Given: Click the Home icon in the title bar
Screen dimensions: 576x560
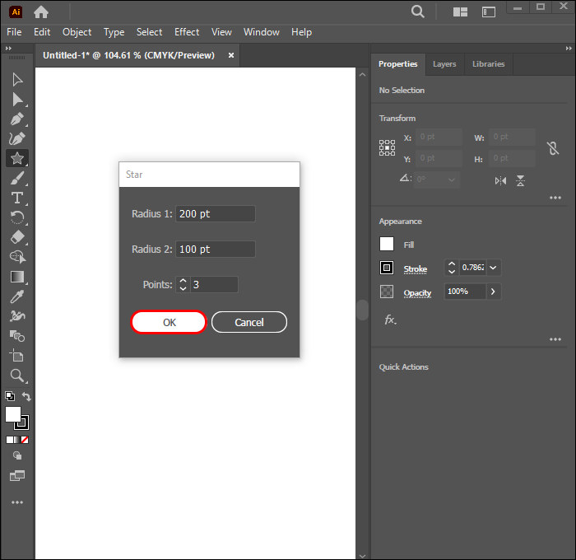Looking at the screenshot, I should pyautogui.click(x=41, y=12).
